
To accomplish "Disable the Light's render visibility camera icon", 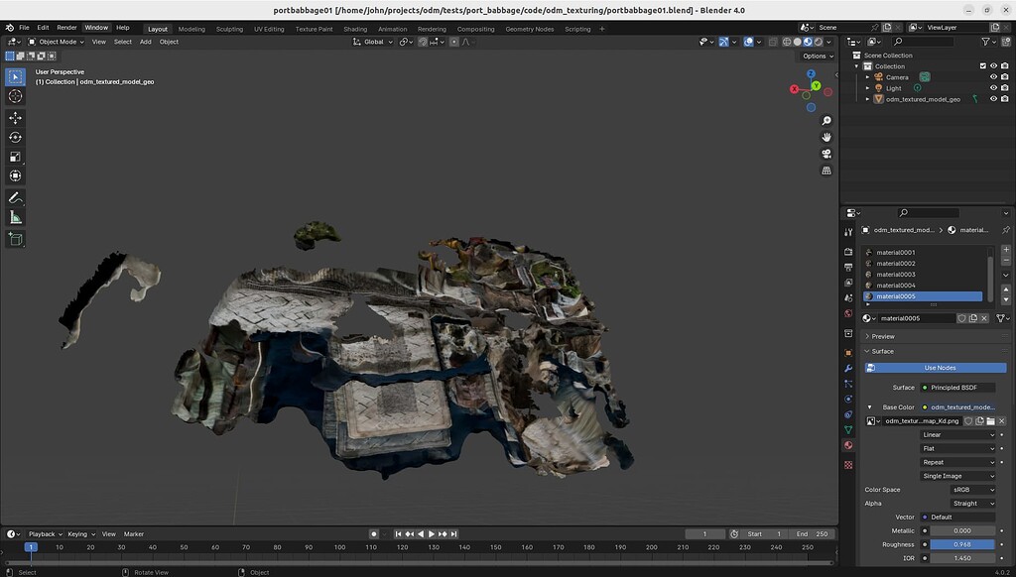I will (1005, 87).
